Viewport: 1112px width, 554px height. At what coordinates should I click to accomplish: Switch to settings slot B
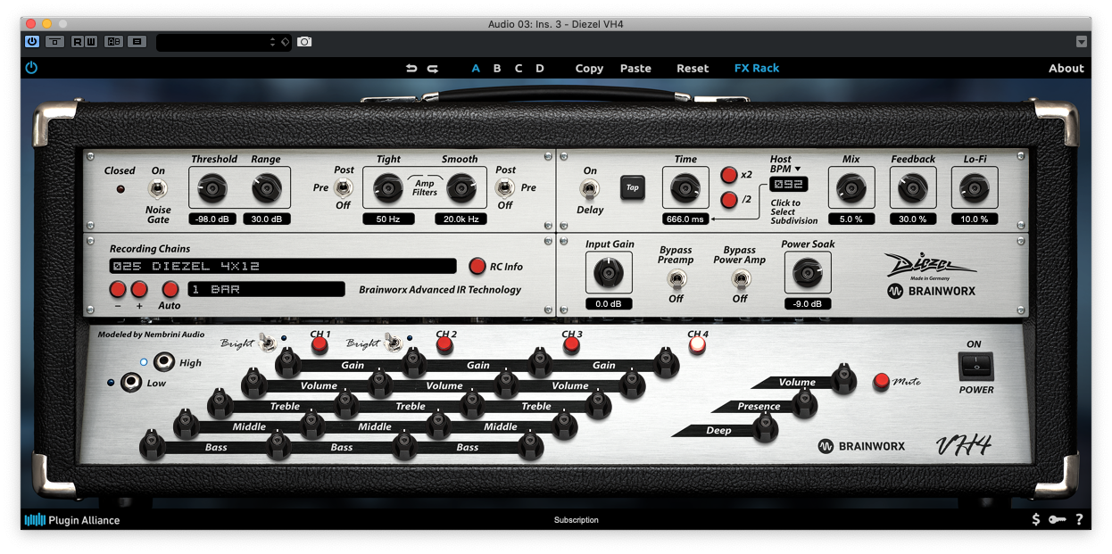point(497,68)
